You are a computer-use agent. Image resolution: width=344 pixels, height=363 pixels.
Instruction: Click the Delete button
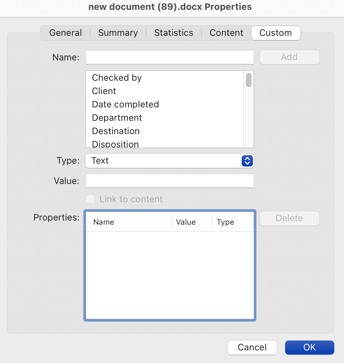pyautogui.click(x=289, y=218)
